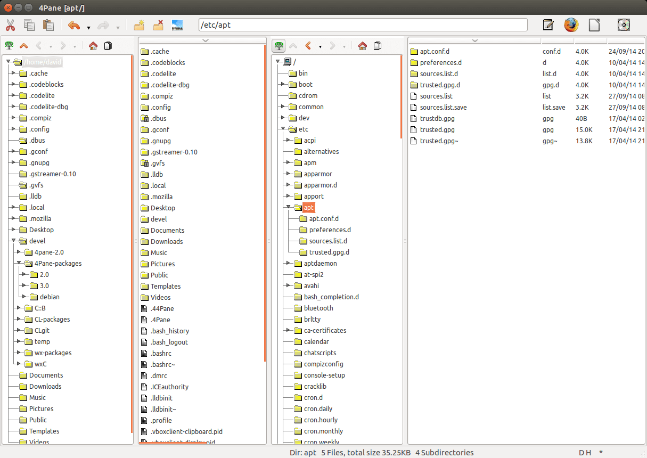Select the apt folder in the tree

pos(309,207)
